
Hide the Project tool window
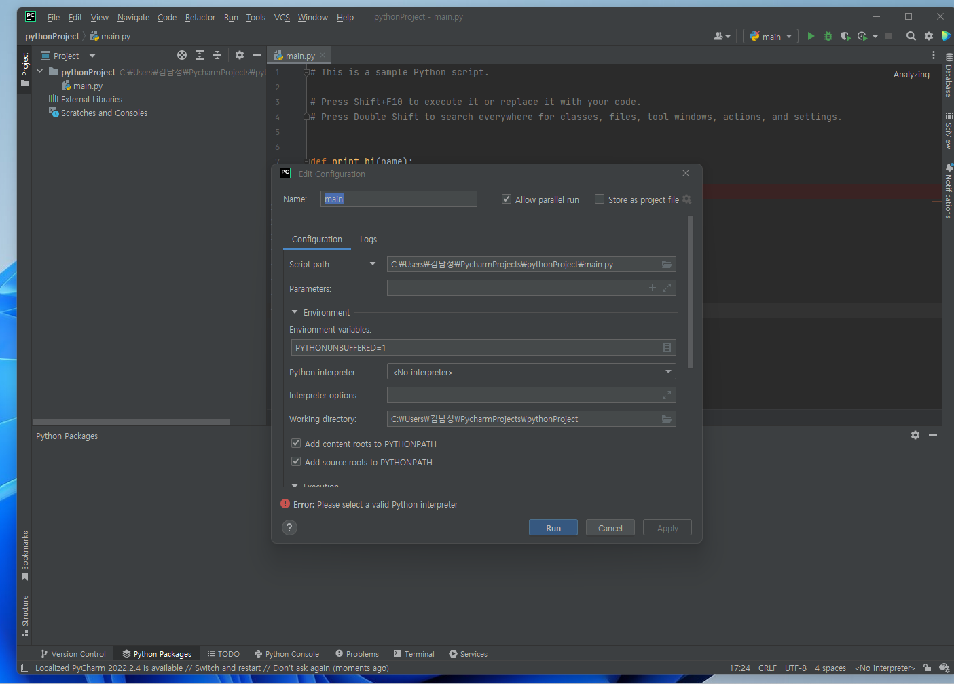tap(257, 55)
